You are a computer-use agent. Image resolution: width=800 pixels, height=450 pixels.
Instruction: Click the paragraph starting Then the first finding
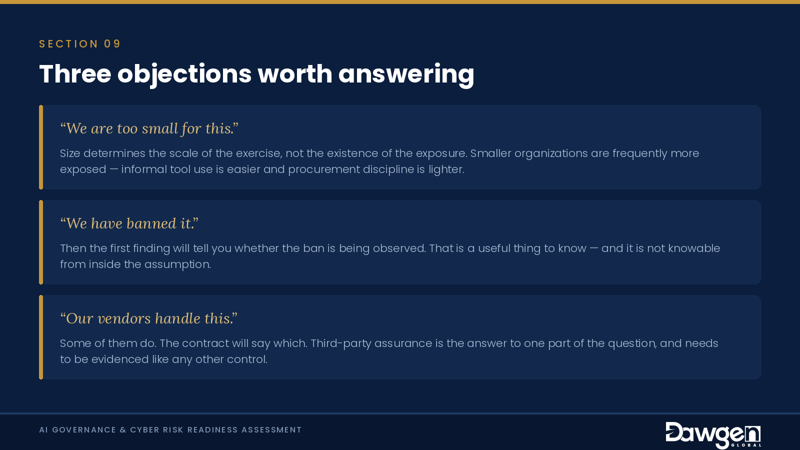pos(390,256)
